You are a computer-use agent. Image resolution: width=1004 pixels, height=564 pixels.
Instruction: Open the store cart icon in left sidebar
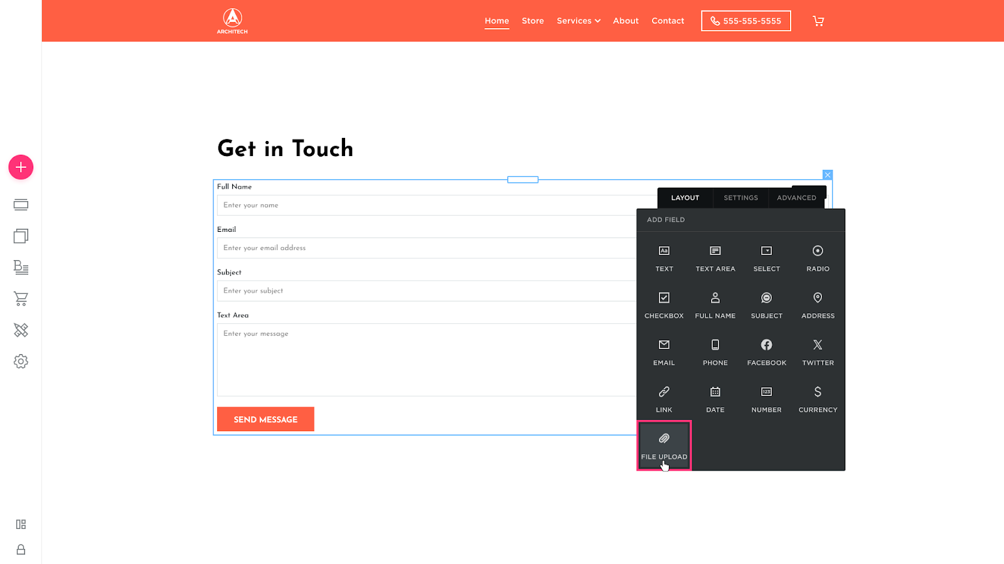coord(21,299)
